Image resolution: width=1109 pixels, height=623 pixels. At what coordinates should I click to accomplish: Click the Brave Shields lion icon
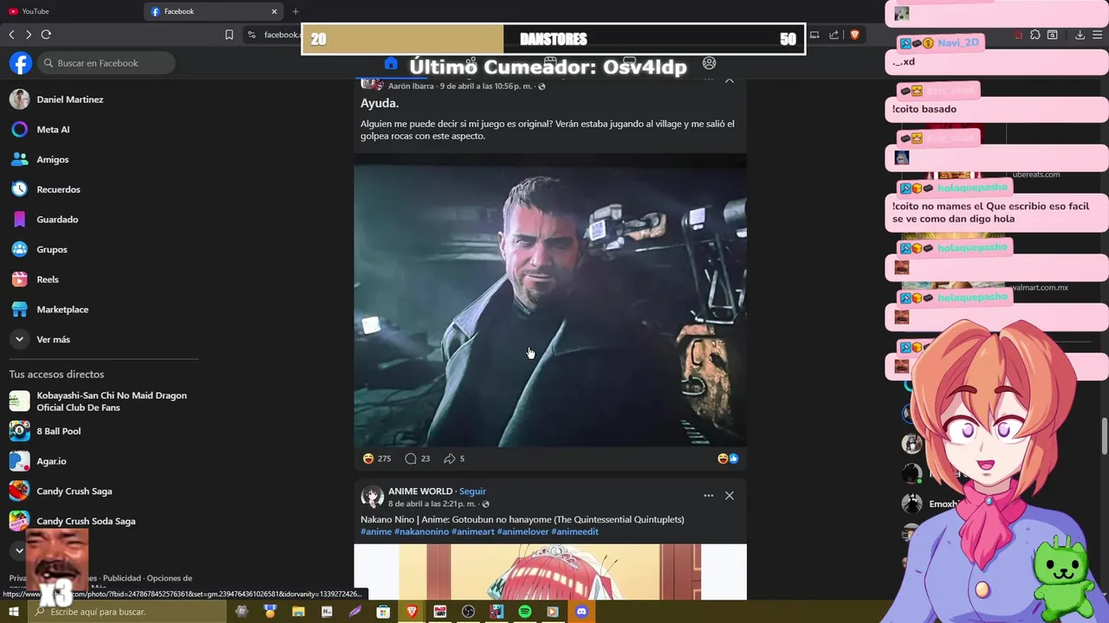[854, 35]
